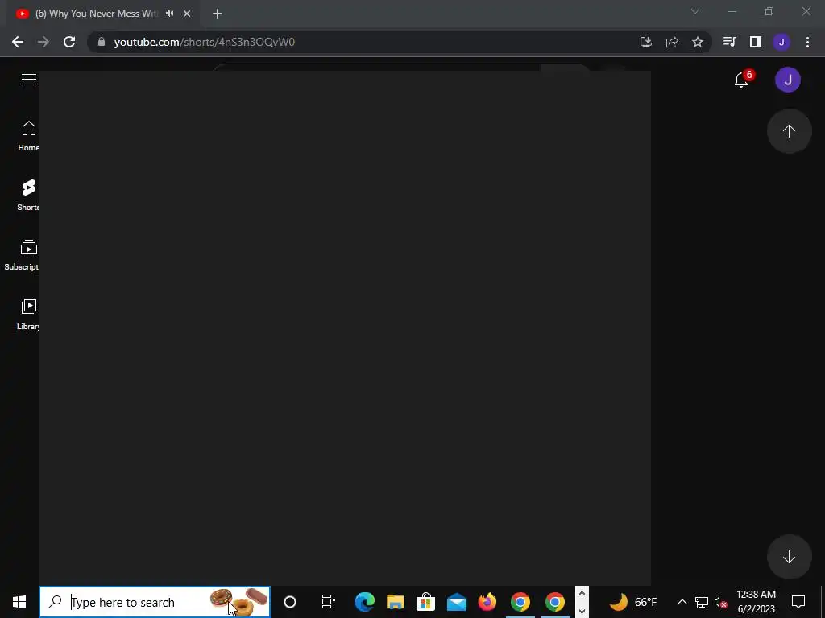Open Task View on the taskbar

coord(329,602)
